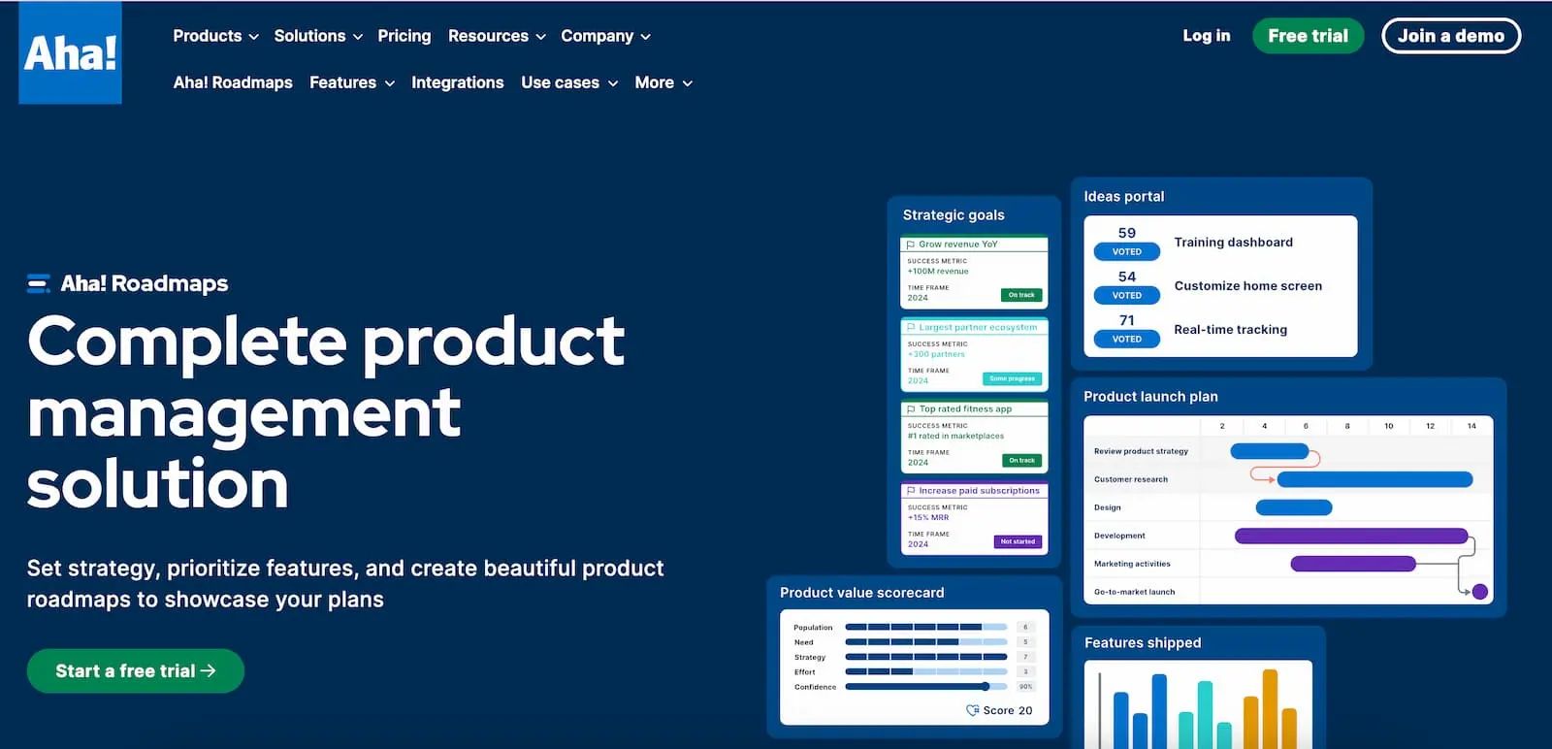The height and width of the screenshot is (749, 1552).
Task: Open the Aha! Roadmaps subnav item
Action: coord(233,82)
